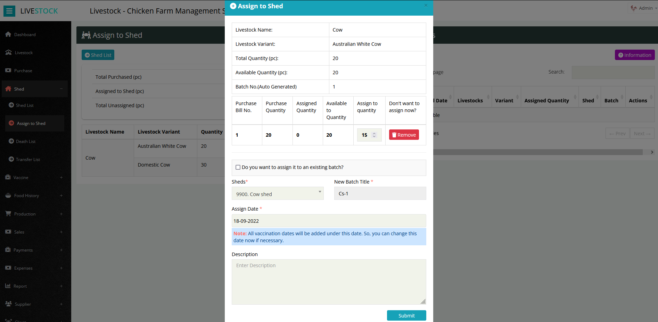Open the Transfer List page
This screenshot has width=658, height=322.
point(27,159)
